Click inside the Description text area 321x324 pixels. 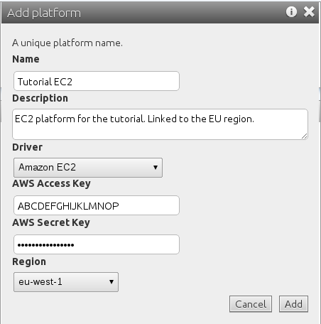point(160,124)
